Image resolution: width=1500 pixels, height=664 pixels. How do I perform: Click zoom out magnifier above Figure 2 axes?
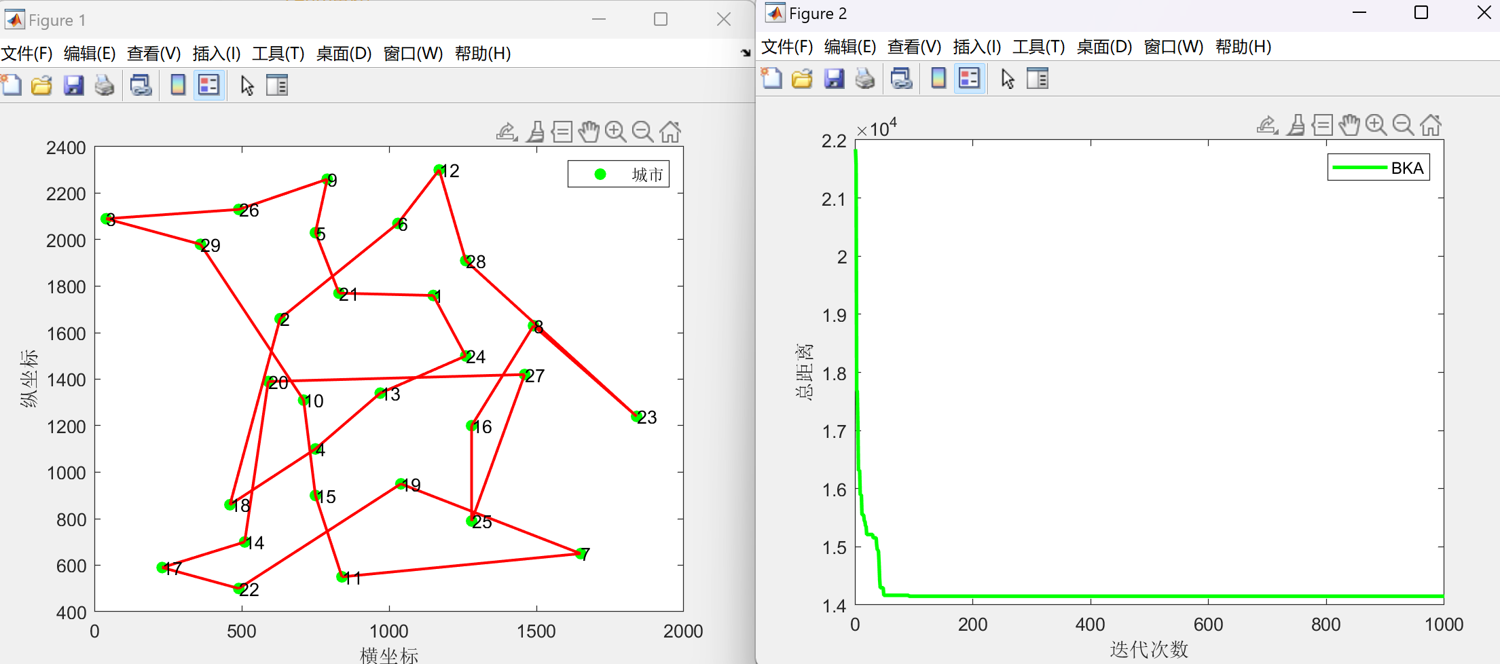1403,125
